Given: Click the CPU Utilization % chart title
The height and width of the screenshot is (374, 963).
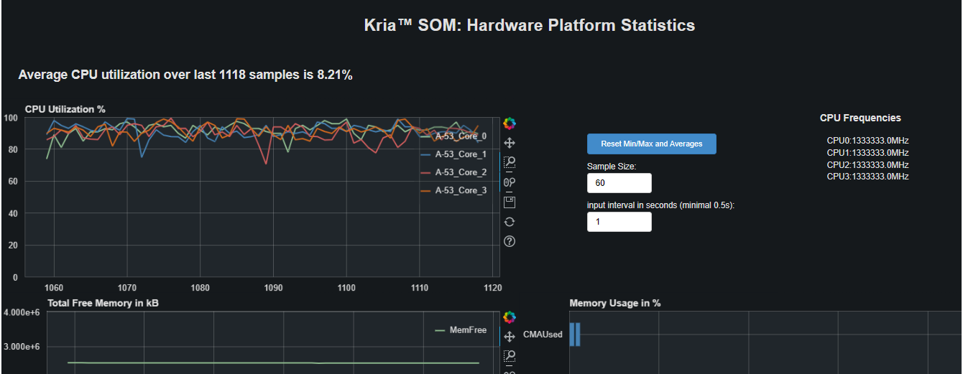Looking at the screenshot, I should 65,109.
